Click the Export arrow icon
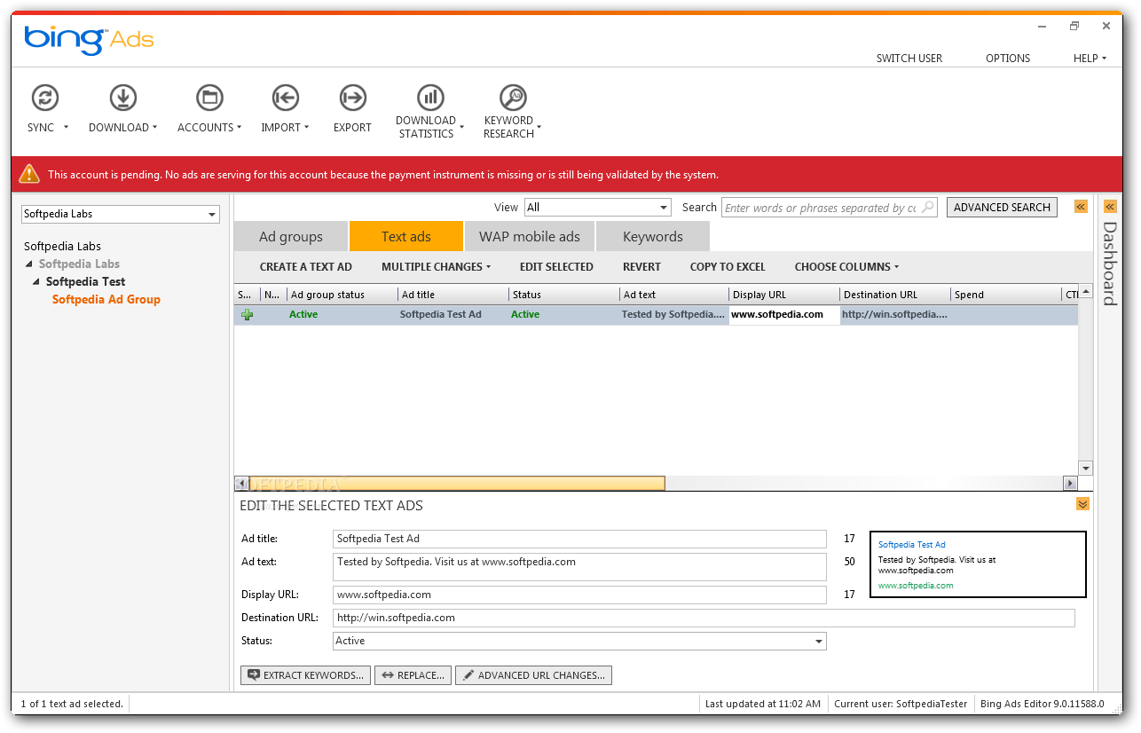Image resolution: width=1141 pixels, height=733 pixels. [x=352, y=97]
